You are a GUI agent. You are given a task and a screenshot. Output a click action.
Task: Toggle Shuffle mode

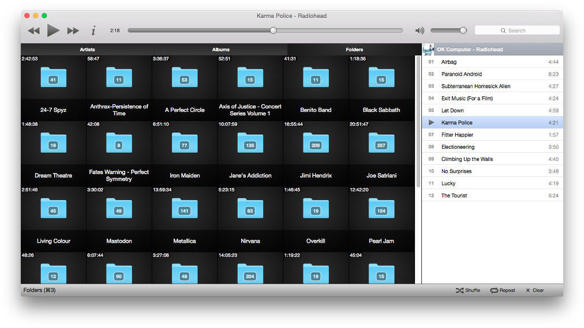(x=468, y=291)
